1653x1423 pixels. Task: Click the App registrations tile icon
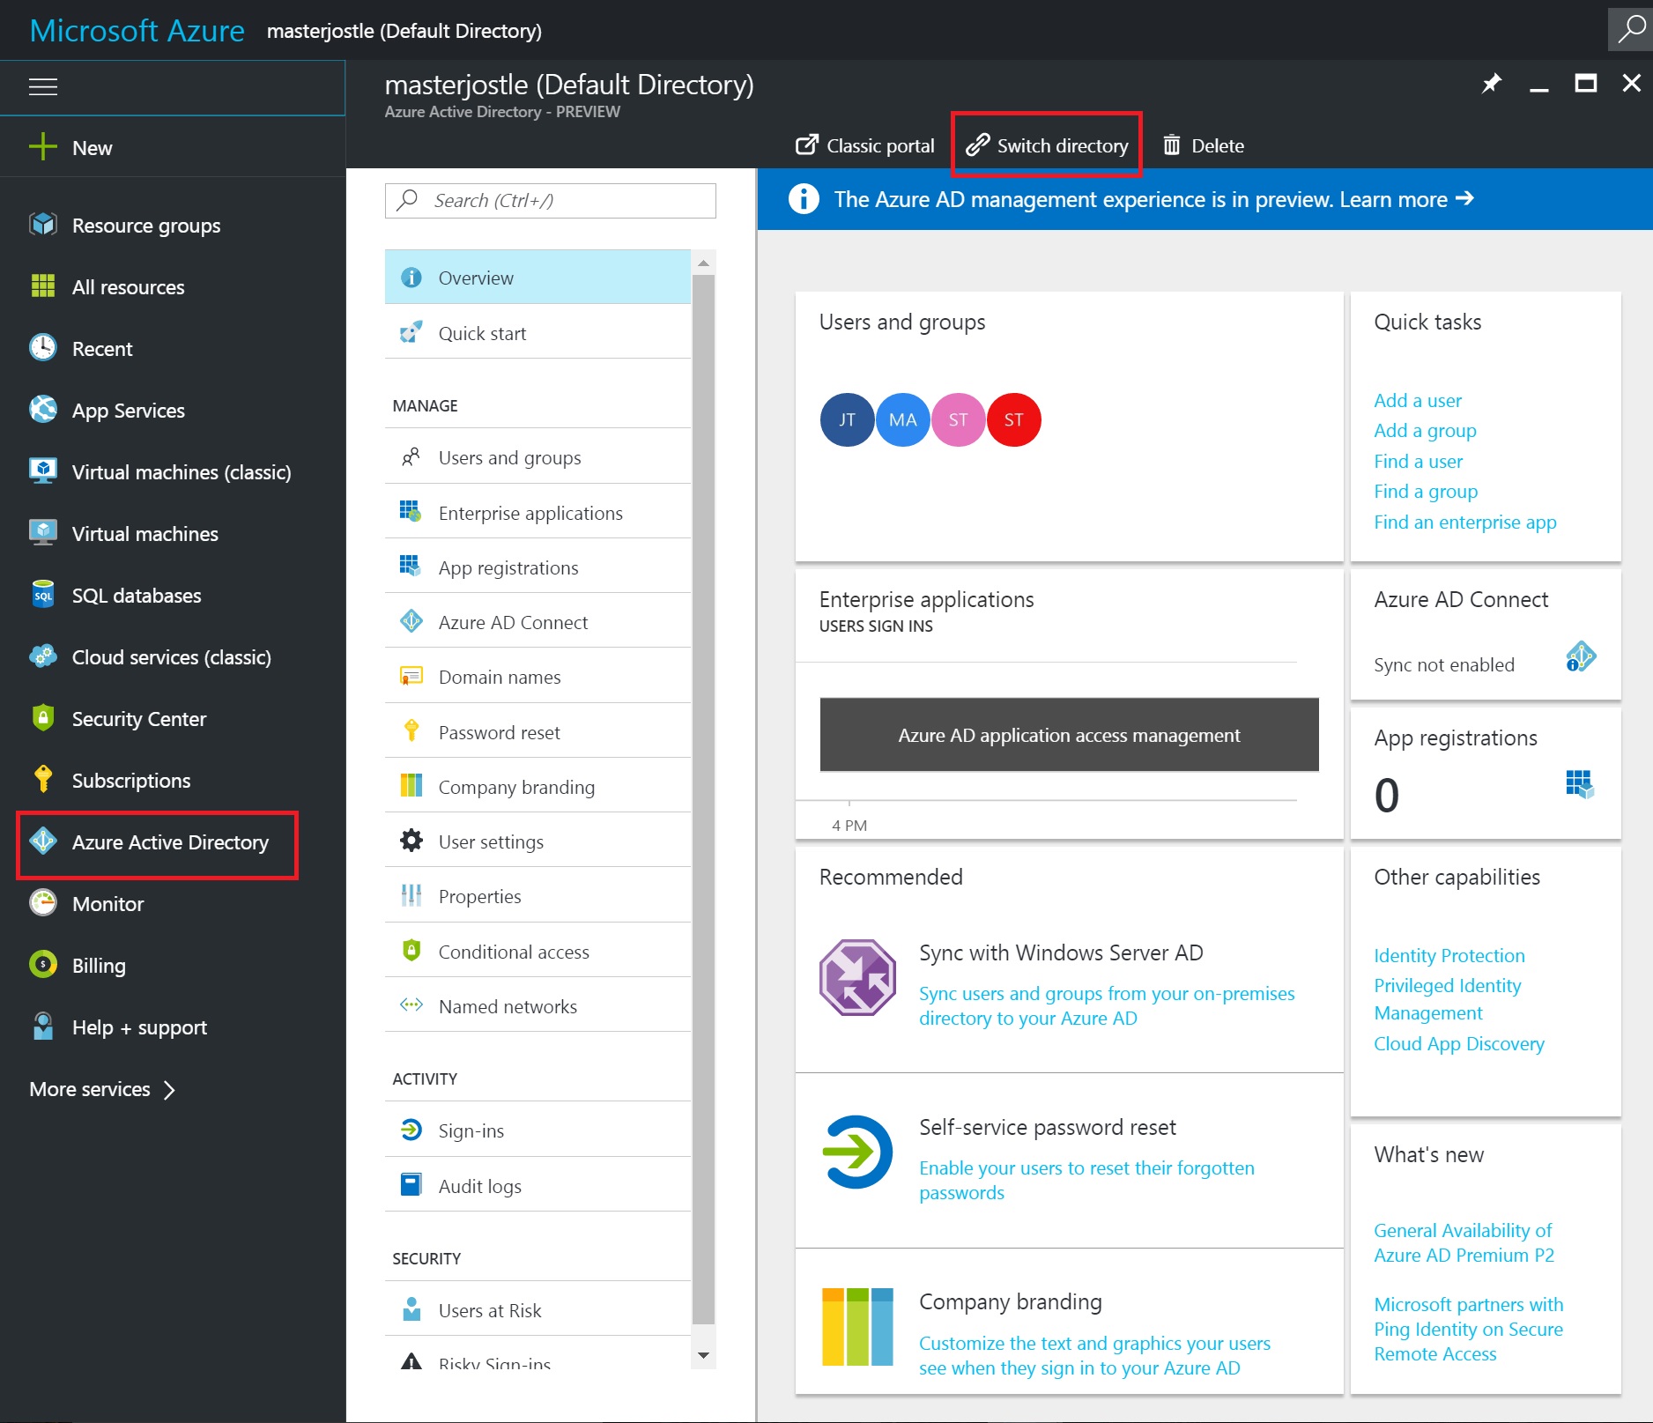[1580, 784]
